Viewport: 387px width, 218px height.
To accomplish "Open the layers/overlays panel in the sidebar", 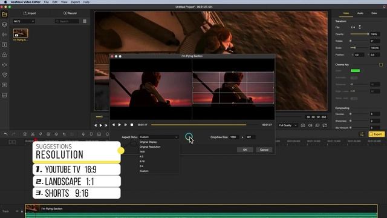I will 4,24.
